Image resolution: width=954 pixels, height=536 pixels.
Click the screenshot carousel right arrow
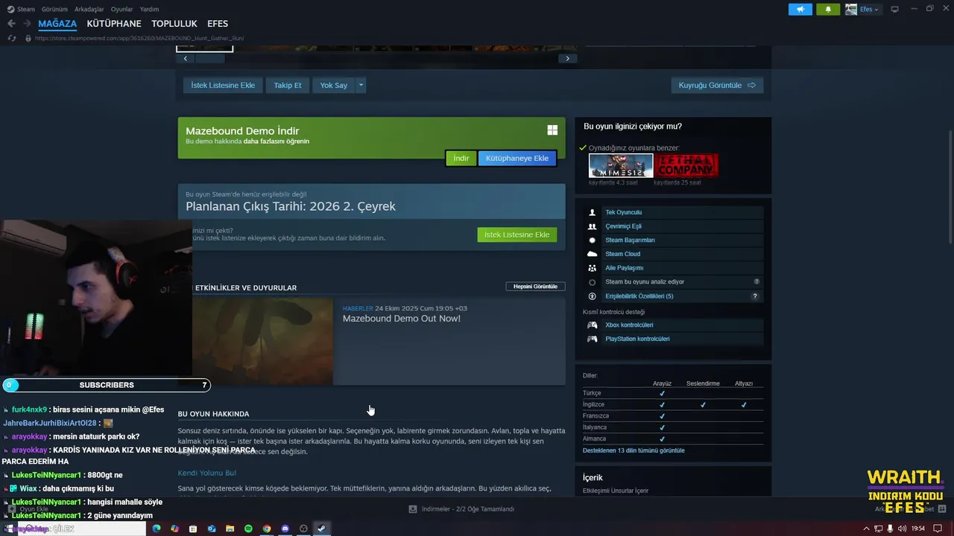[567, 58]
